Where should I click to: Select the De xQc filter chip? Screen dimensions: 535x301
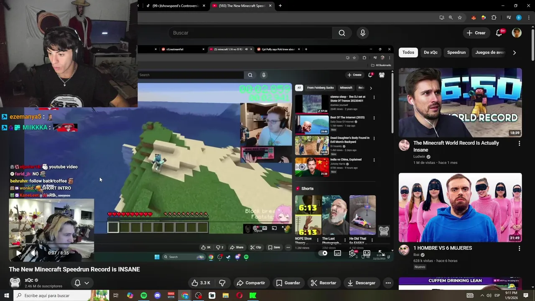pos(431,52)
